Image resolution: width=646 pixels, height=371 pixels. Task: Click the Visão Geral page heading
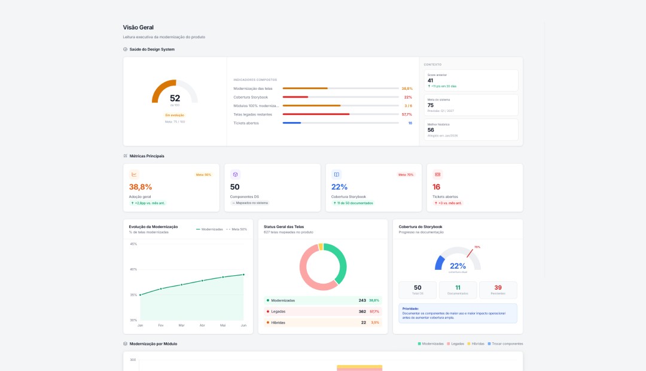click(x=138, y=28)
